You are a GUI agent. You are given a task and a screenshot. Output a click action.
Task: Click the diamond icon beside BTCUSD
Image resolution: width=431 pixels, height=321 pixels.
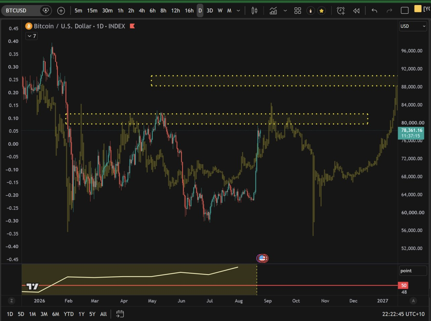(46, 10)
